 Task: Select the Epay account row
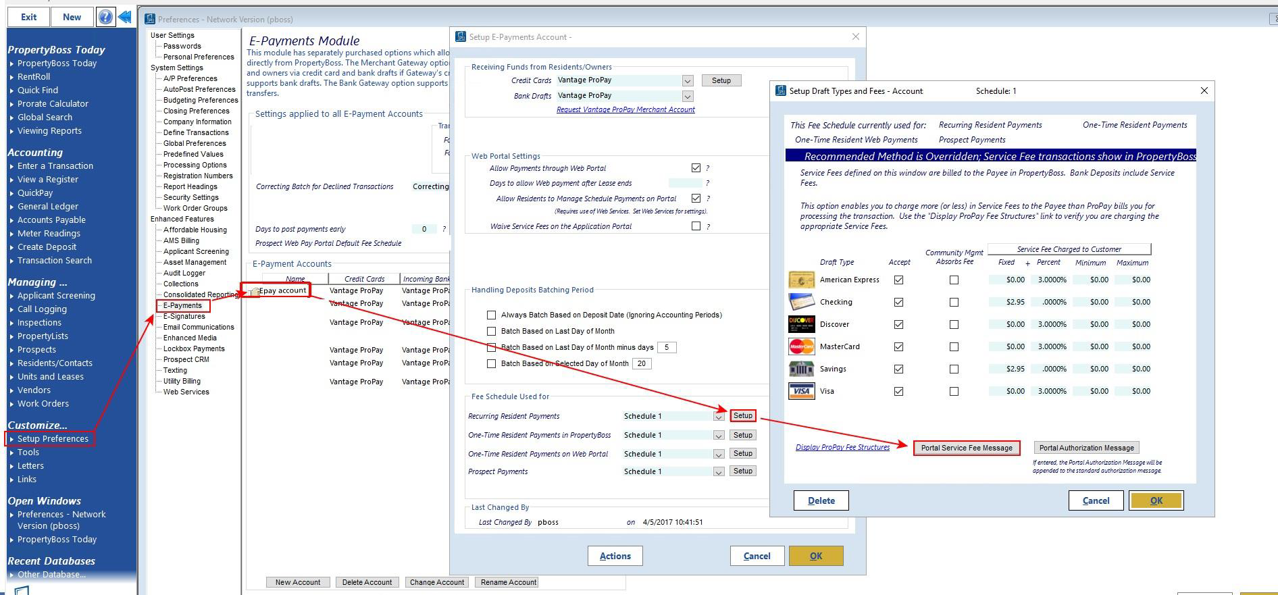[x=283, y=290]
